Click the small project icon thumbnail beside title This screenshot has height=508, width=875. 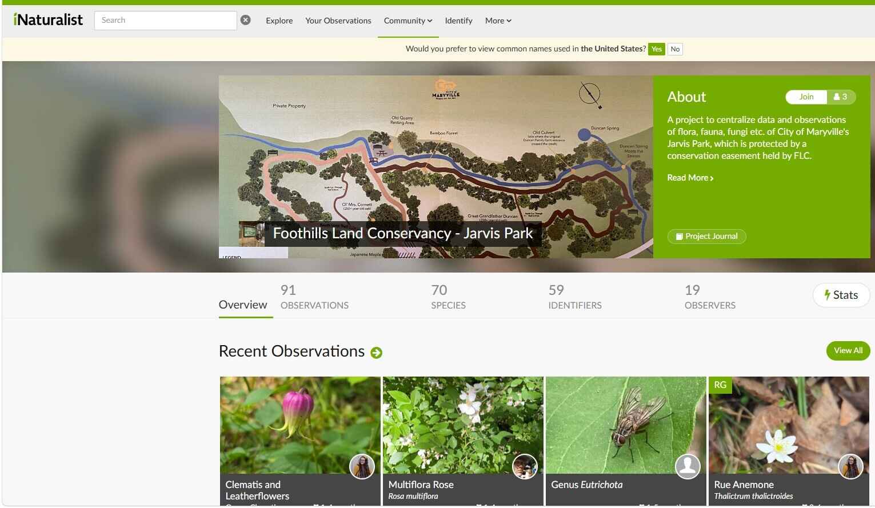point(251,234)
